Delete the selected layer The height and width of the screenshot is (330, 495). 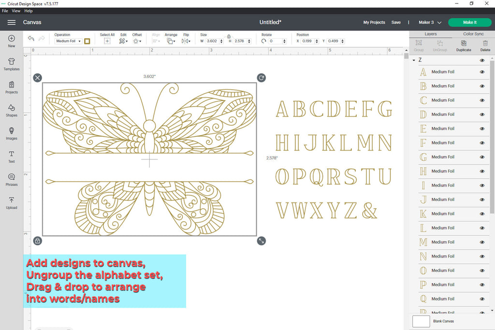click(485, 46)
